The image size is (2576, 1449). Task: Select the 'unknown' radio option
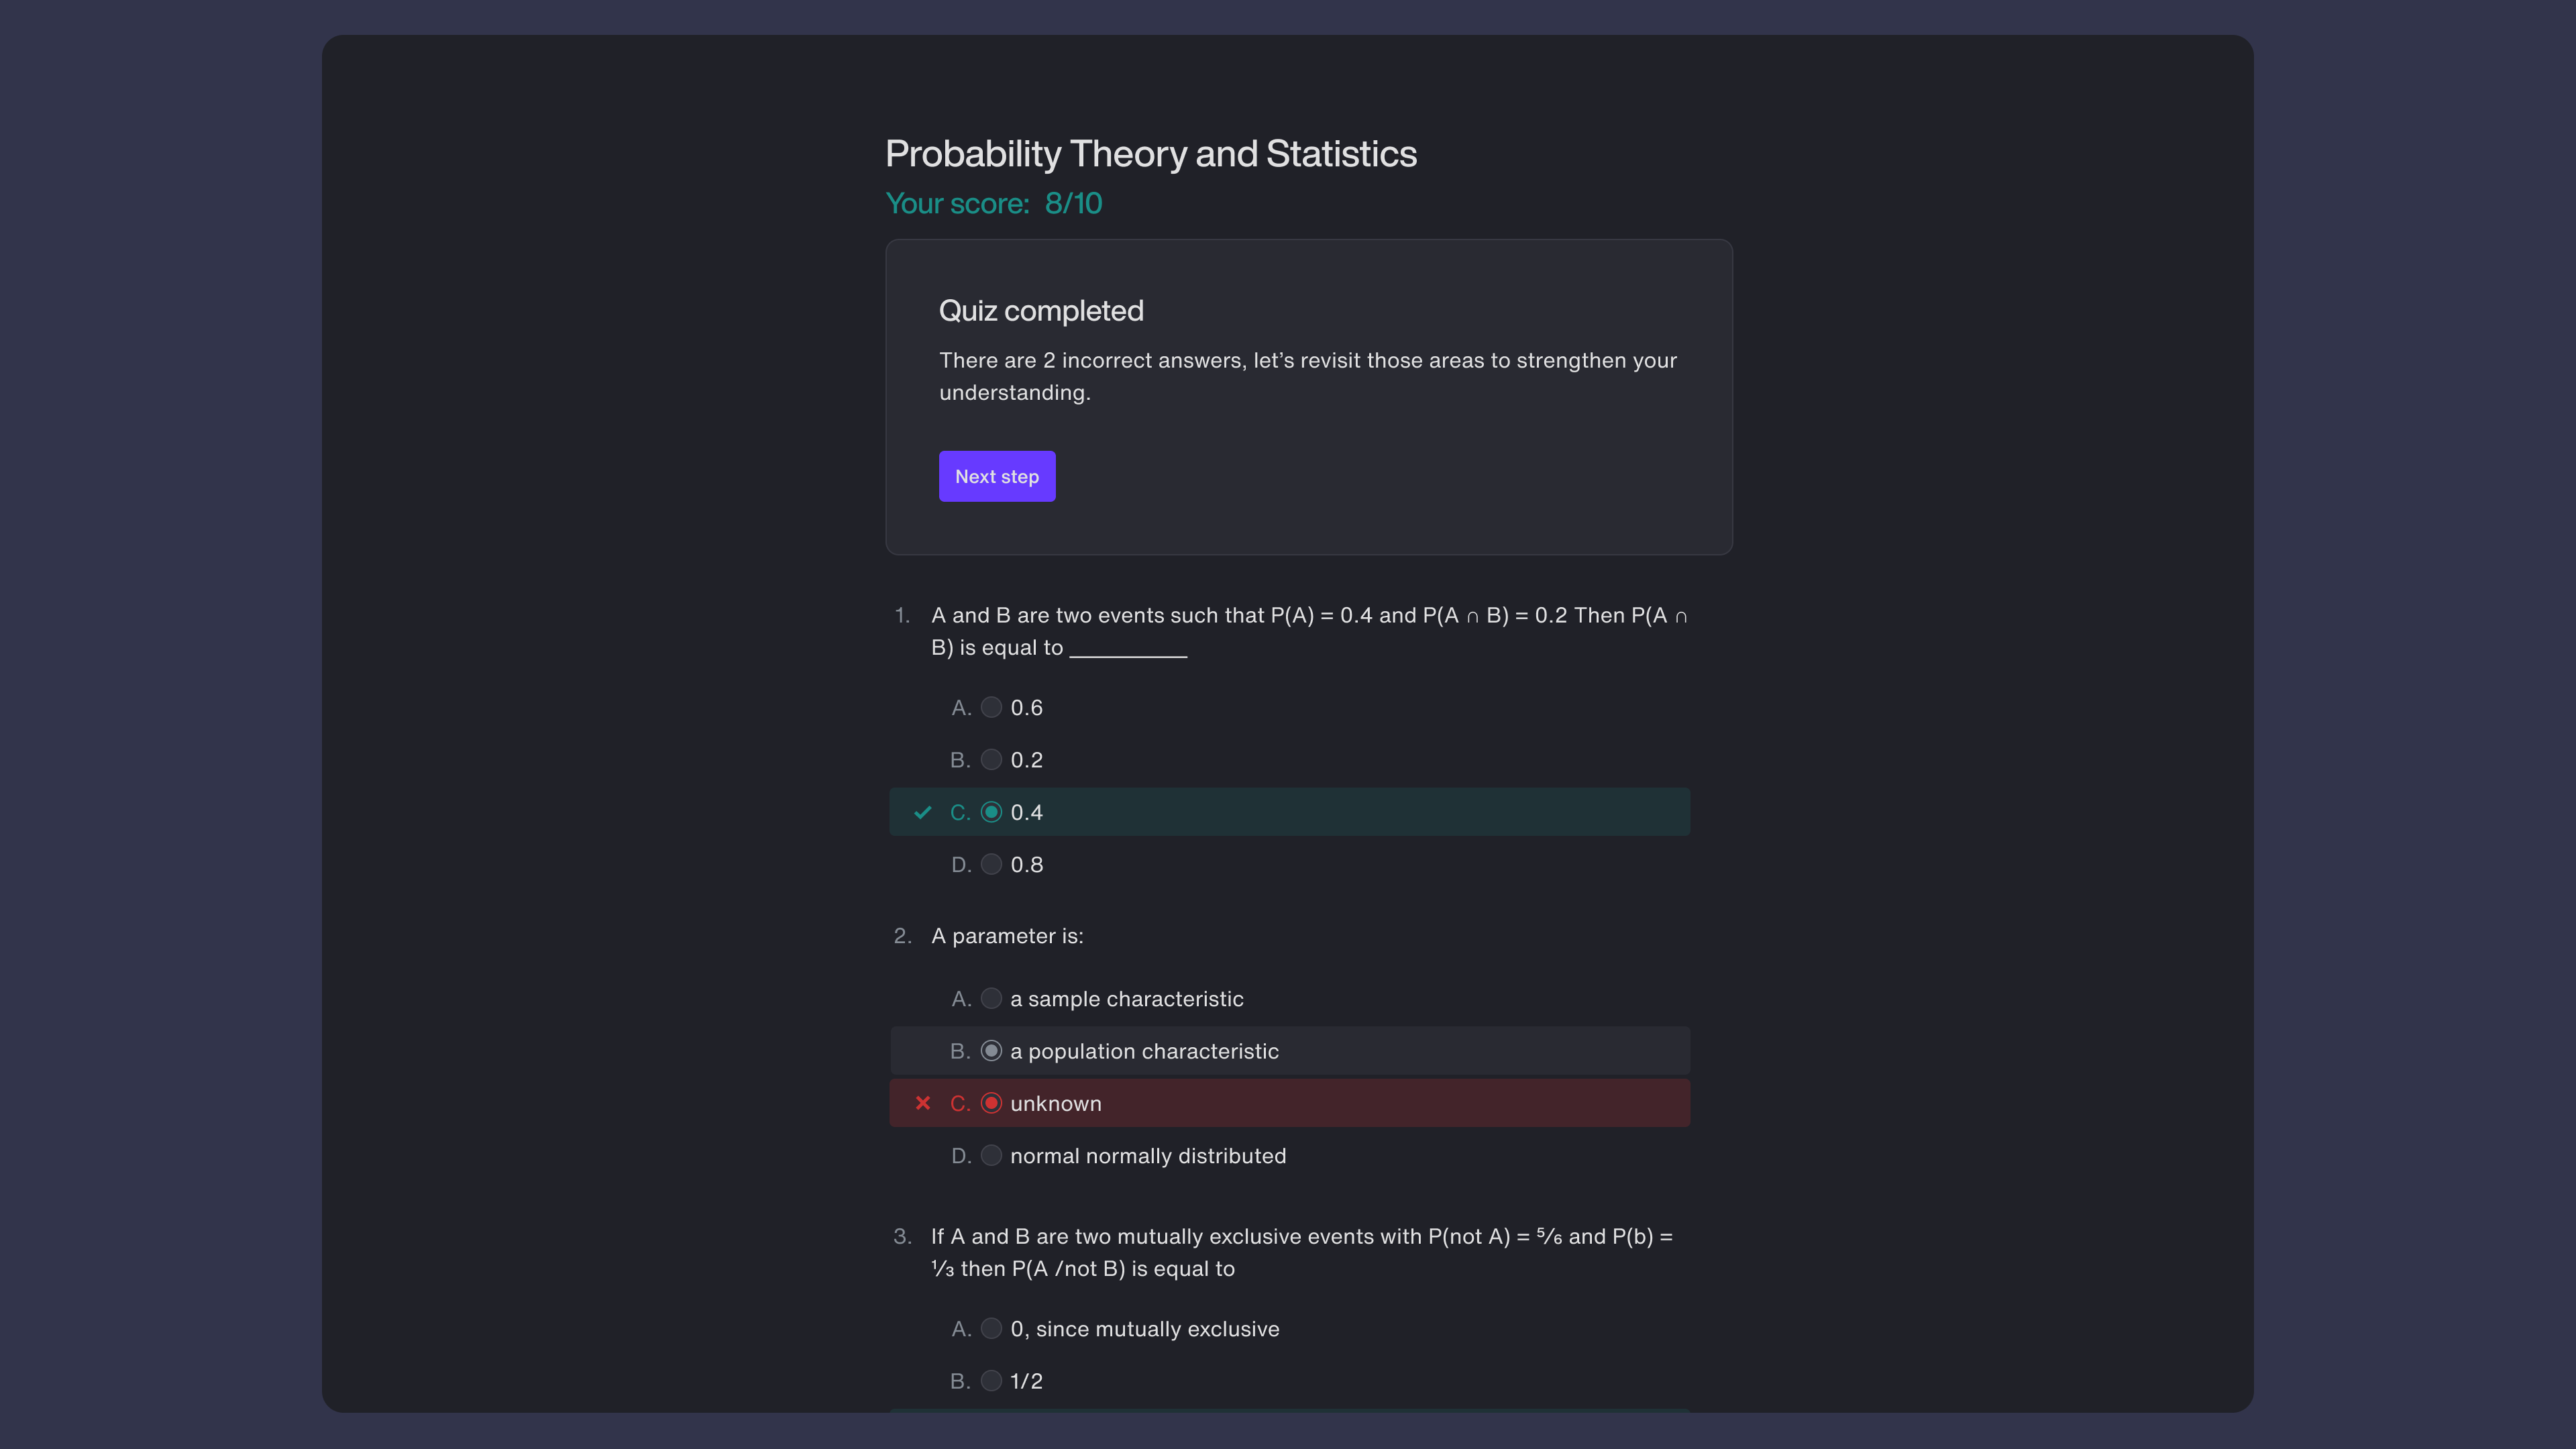(x=991, y=1103)
